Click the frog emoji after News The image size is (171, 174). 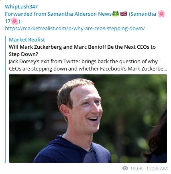(116, 14)
